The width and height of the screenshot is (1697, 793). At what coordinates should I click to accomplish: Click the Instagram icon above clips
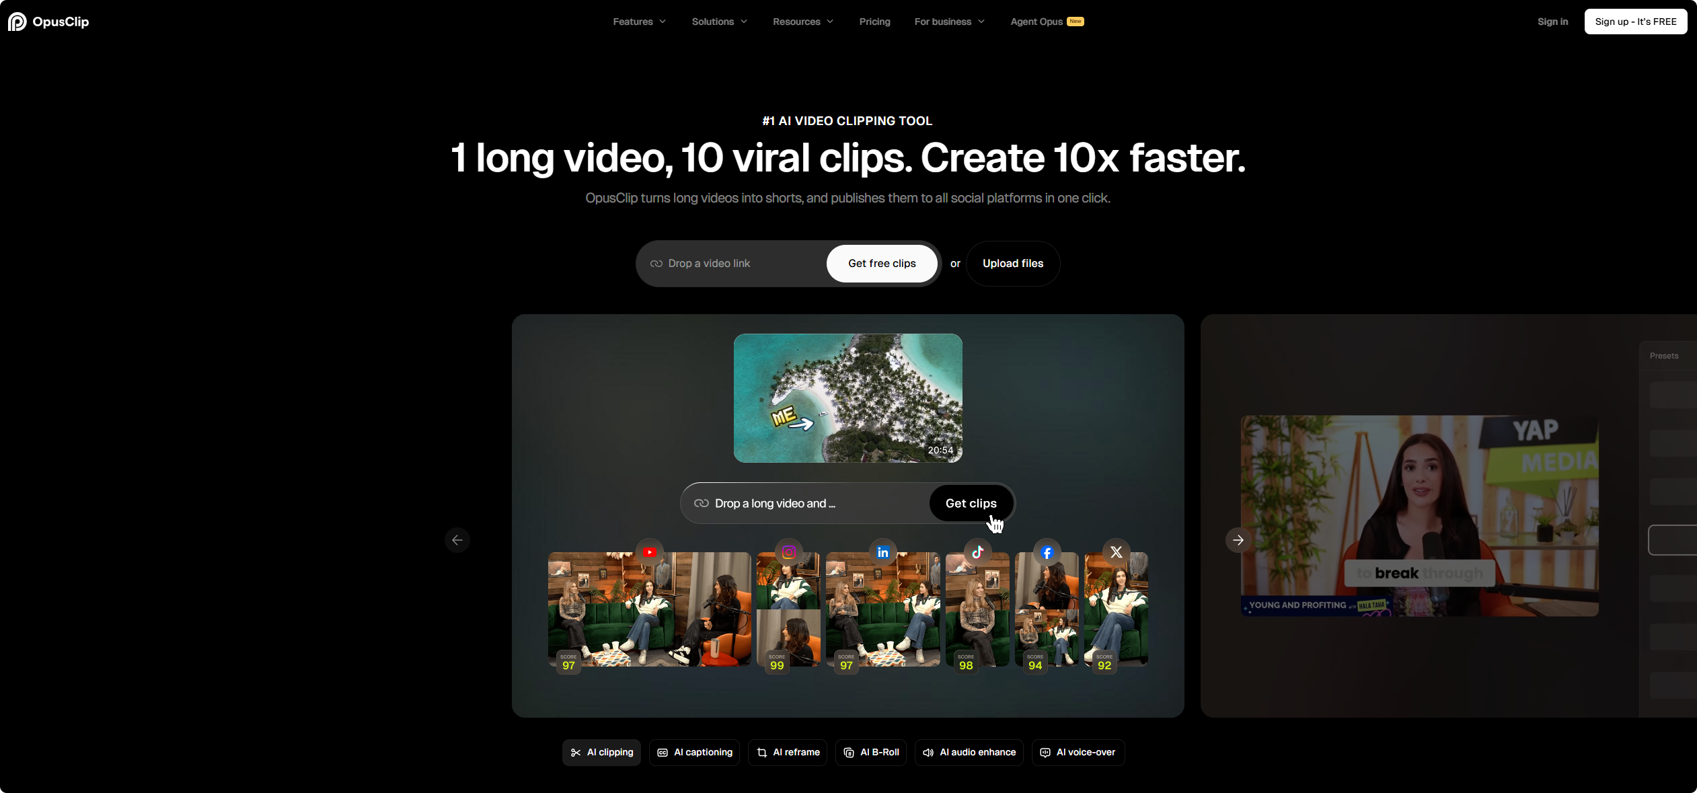(x=789, y=552)
